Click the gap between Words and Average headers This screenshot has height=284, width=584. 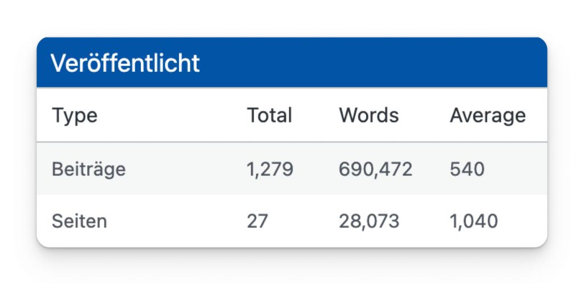pos(424,116)
